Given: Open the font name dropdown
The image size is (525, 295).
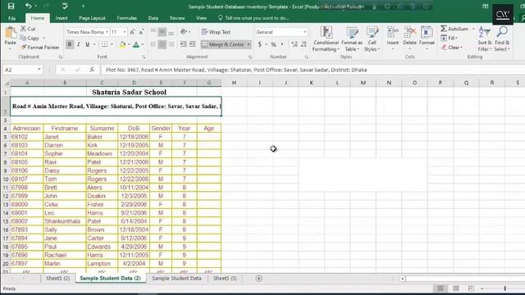Looking at the screenshot, I should coord(107,32).
